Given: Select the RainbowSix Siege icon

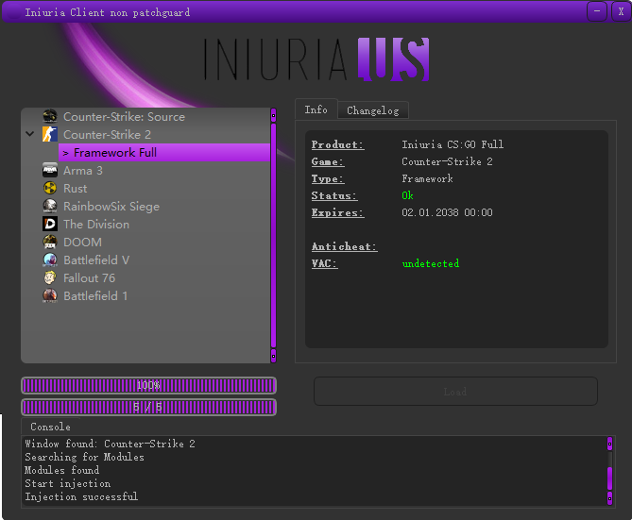Looking at the screenshot, I should (x=50, y=207).
